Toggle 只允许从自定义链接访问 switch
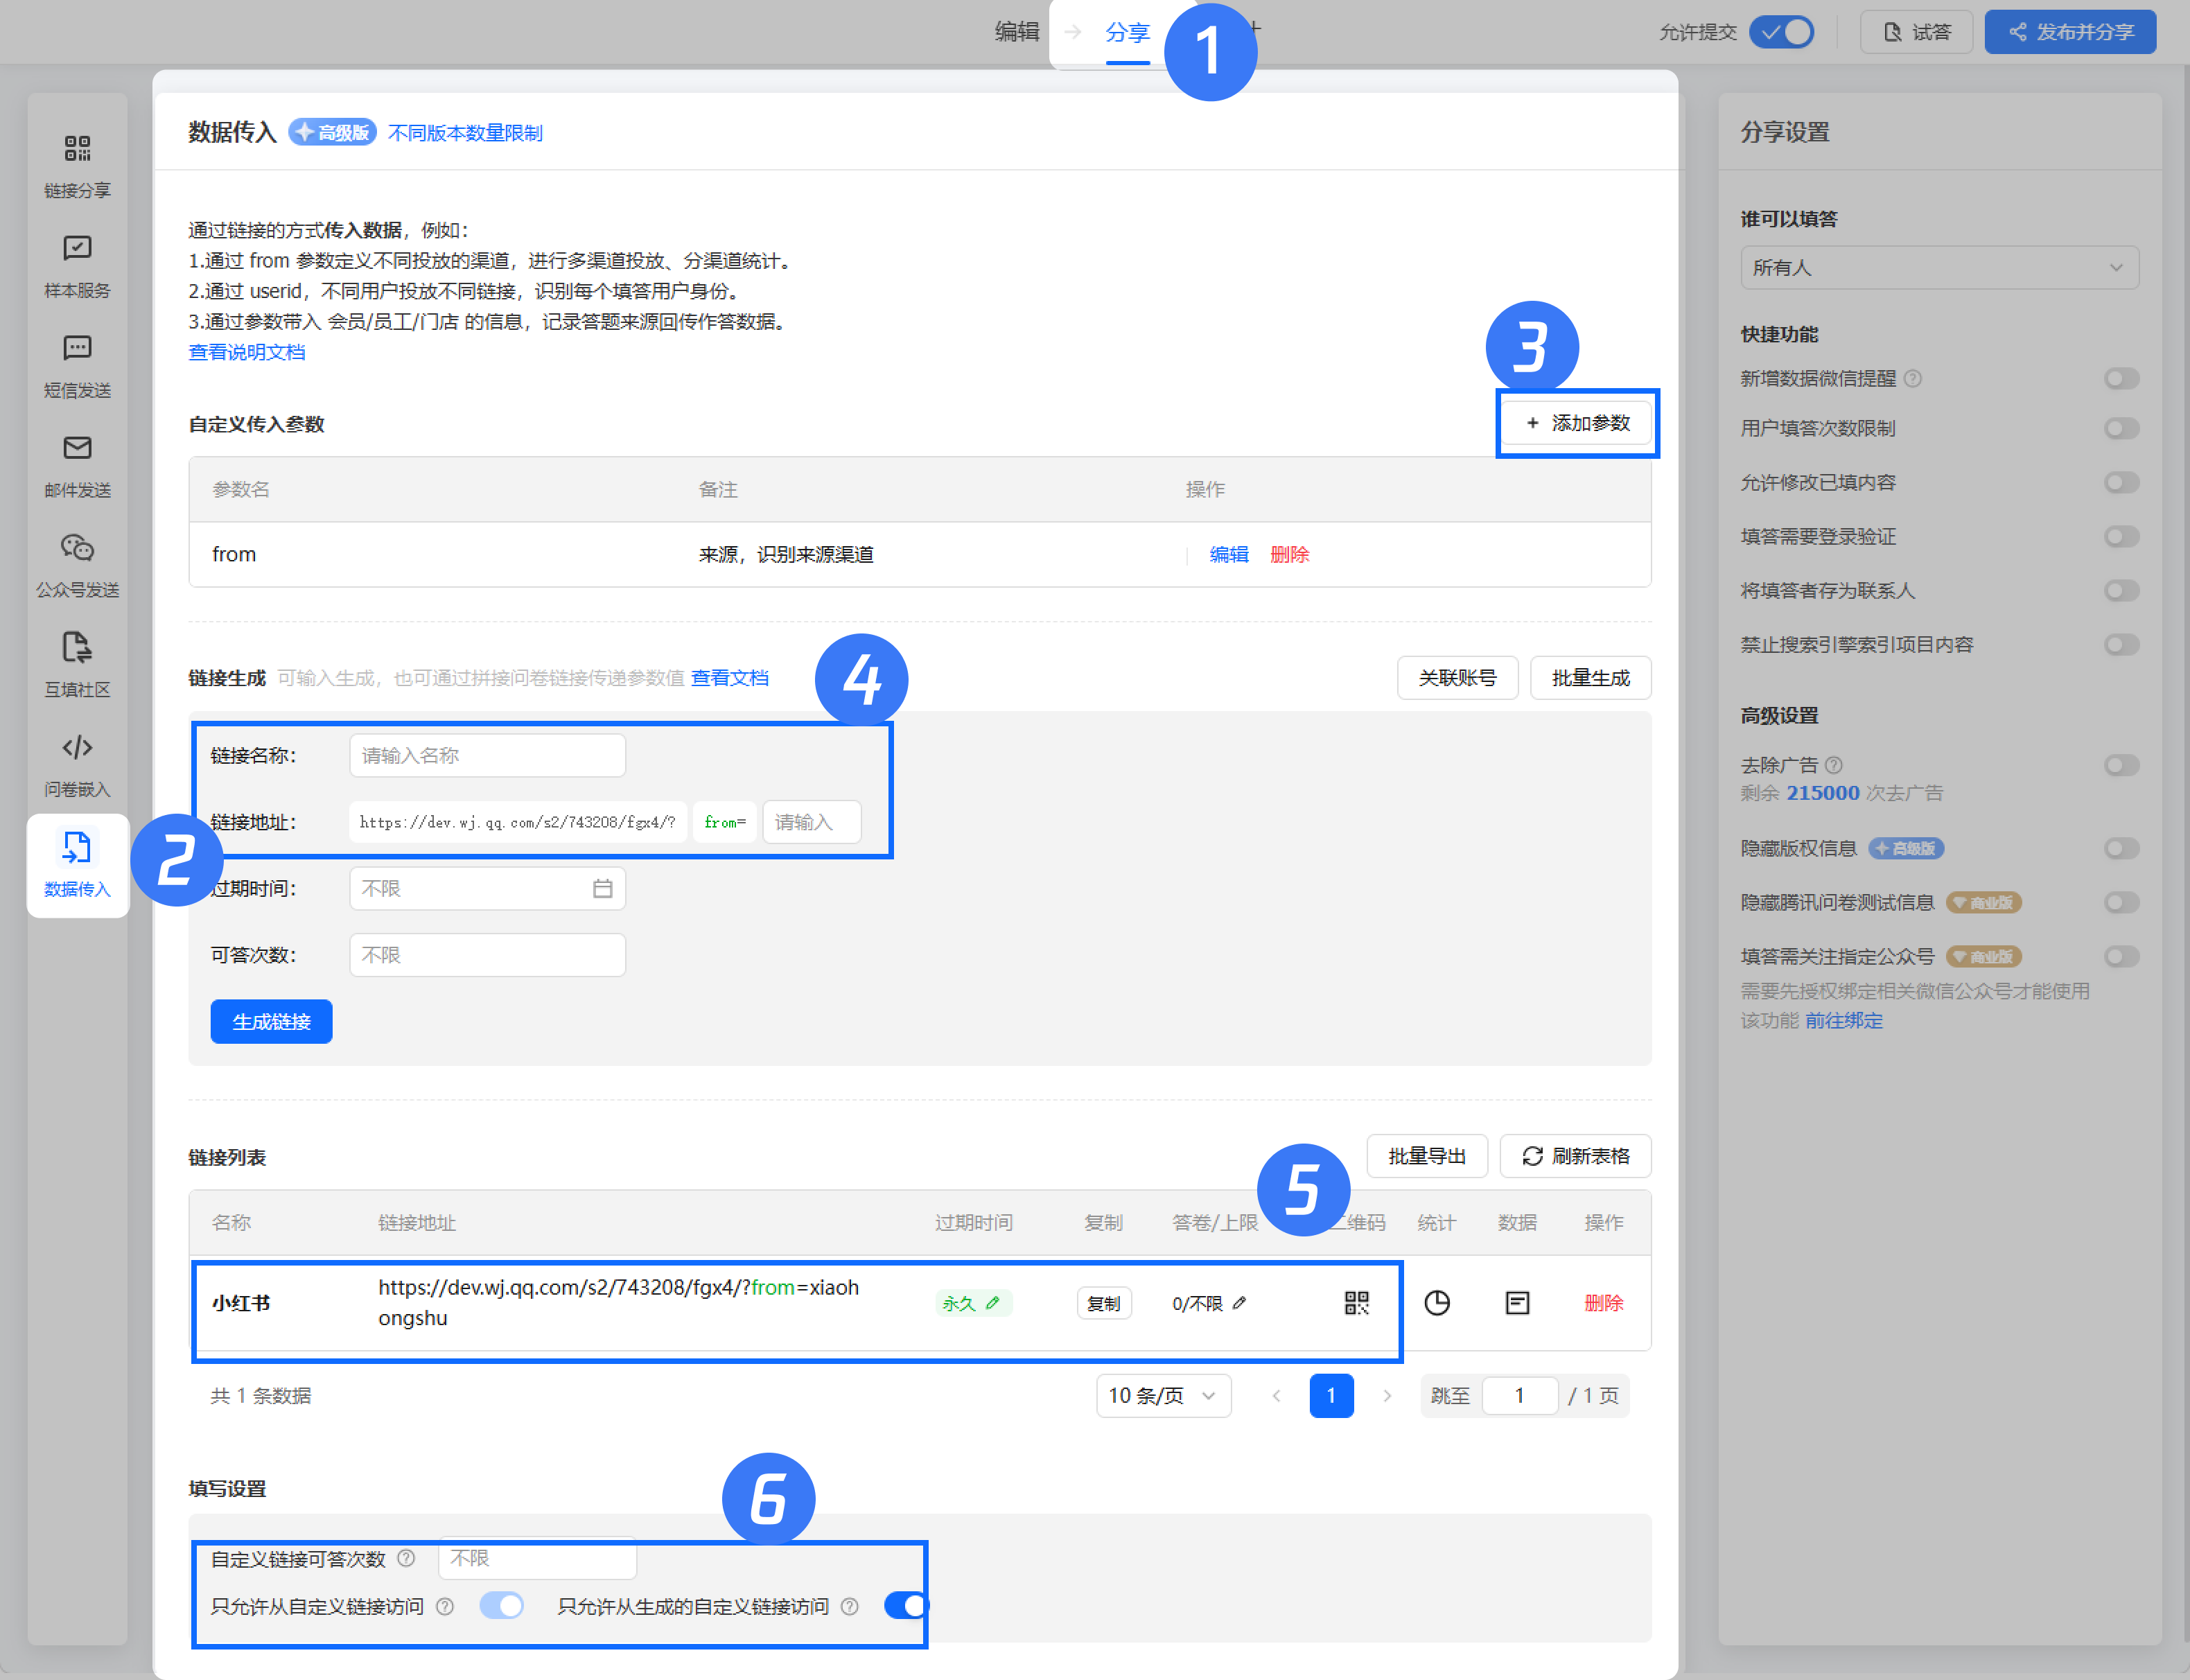The image size is (2190, 1680). [501, 1606]
